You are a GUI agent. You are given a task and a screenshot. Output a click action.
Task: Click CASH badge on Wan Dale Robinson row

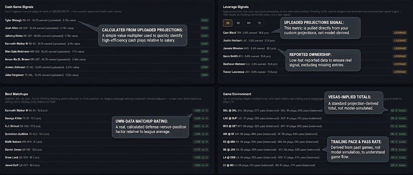click(x=204, y=52)
